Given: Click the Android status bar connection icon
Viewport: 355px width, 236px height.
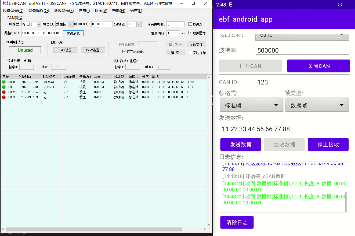Looking at the screenshot, I should coord(340,5).
